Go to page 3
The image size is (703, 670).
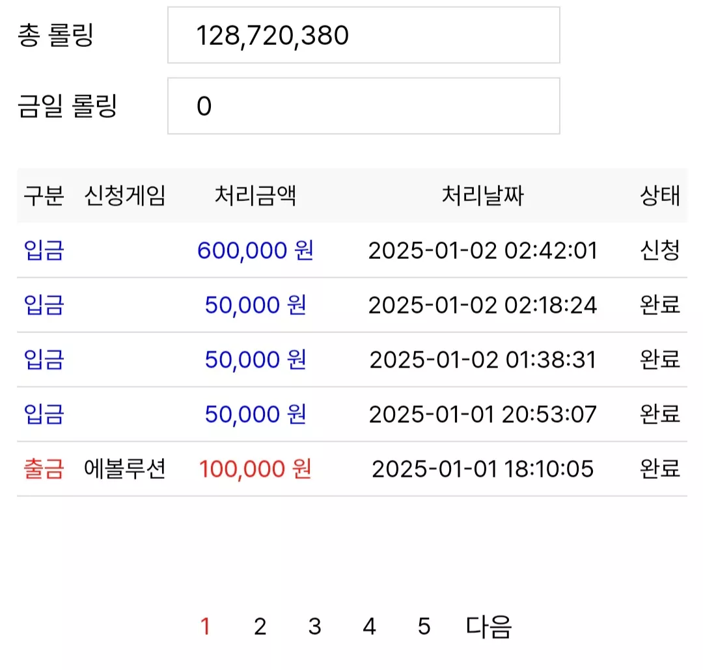tap(315, 626)
